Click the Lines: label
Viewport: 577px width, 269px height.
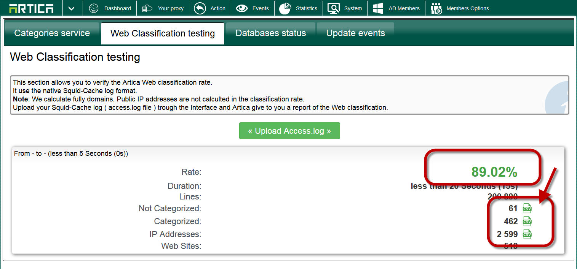pyautogui.click(x=190, y=196)
